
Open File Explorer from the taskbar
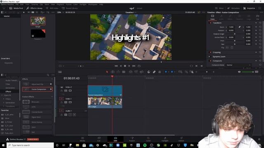coord(78,145)
